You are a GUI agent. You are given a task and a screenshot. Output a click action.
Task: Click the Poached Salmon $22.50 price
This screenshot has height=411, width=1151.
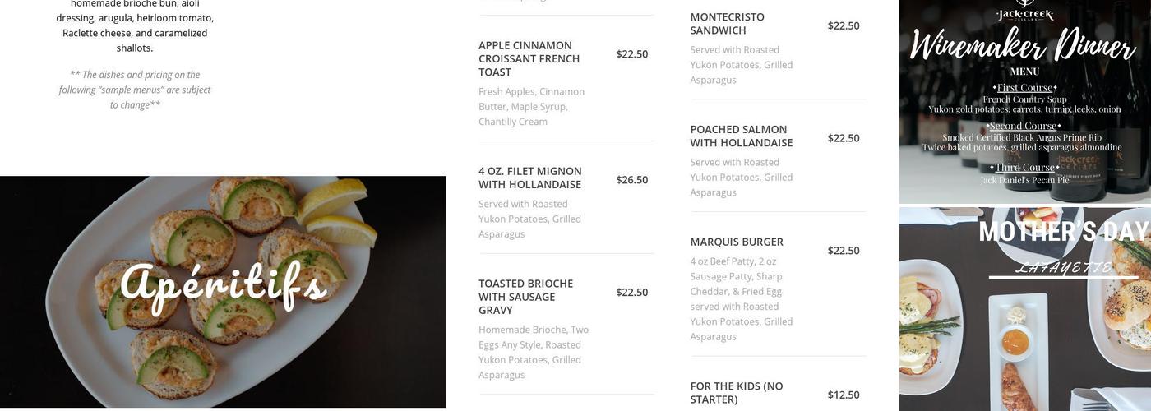click(844, 138)
